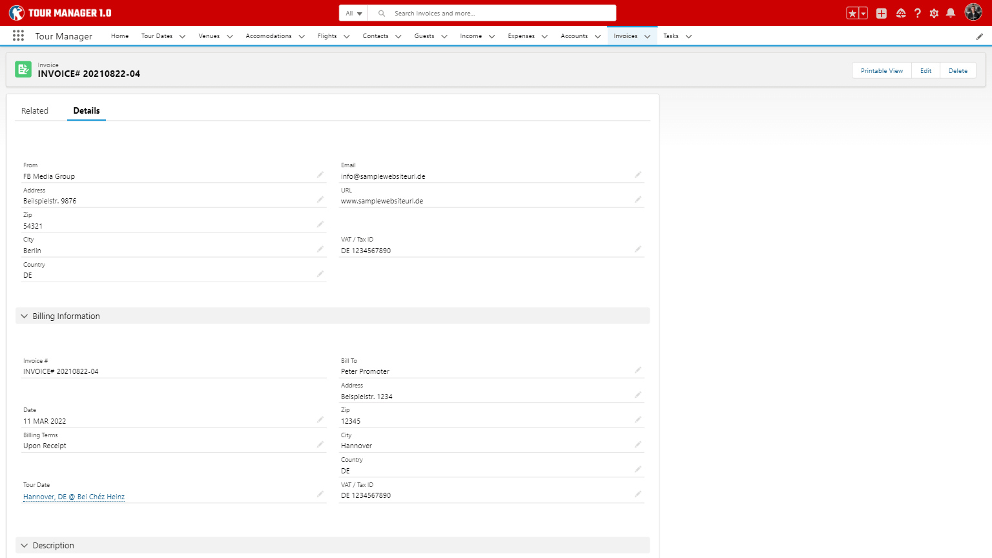Edit the Bill To pencil icon
Viewport: 992px width, 558px height.
(637, 370)
